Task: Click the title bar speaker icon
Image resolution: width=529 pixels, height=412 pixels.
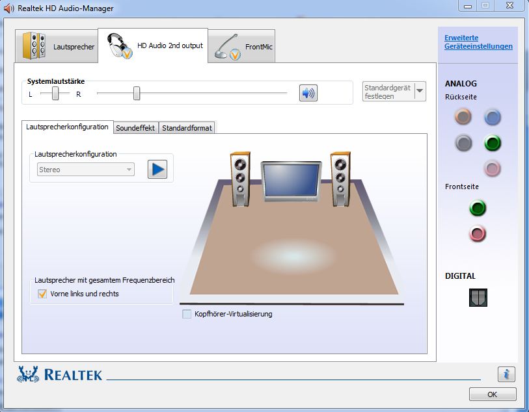Action: 8,8
